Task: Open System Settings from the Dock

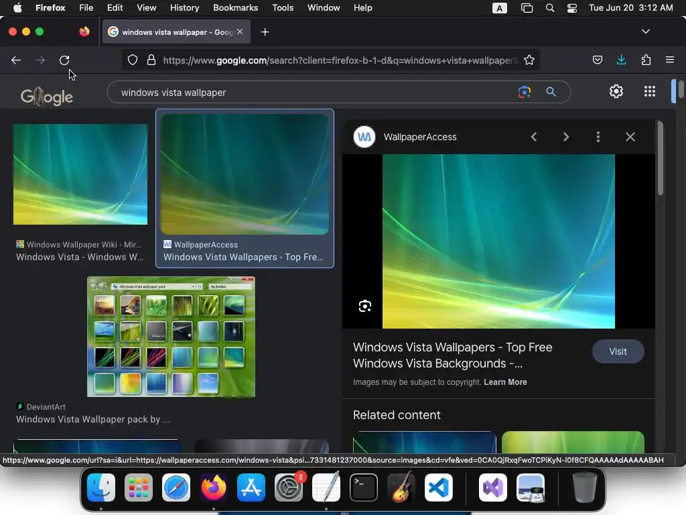Action: click(x=289, y=488)
